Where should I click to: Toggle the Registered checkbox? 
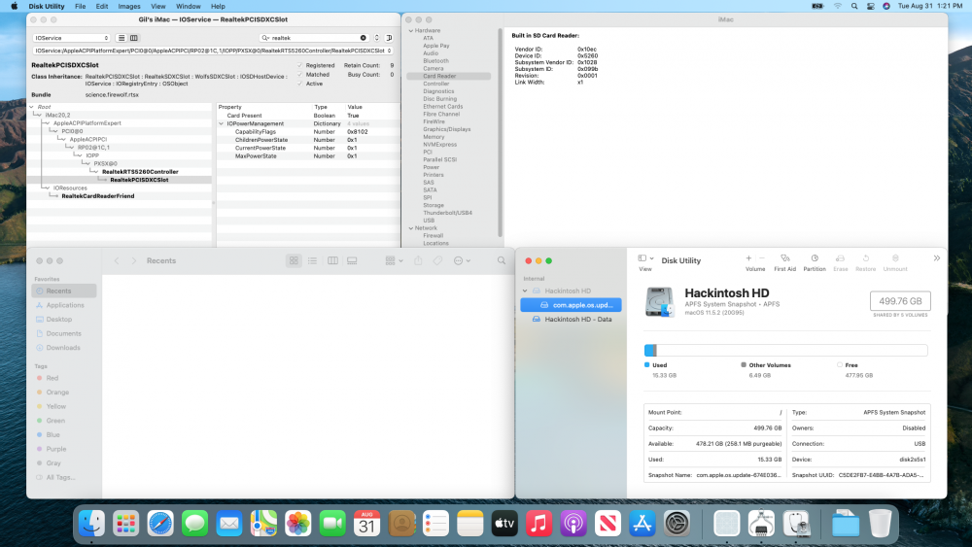tap(300, 65)
